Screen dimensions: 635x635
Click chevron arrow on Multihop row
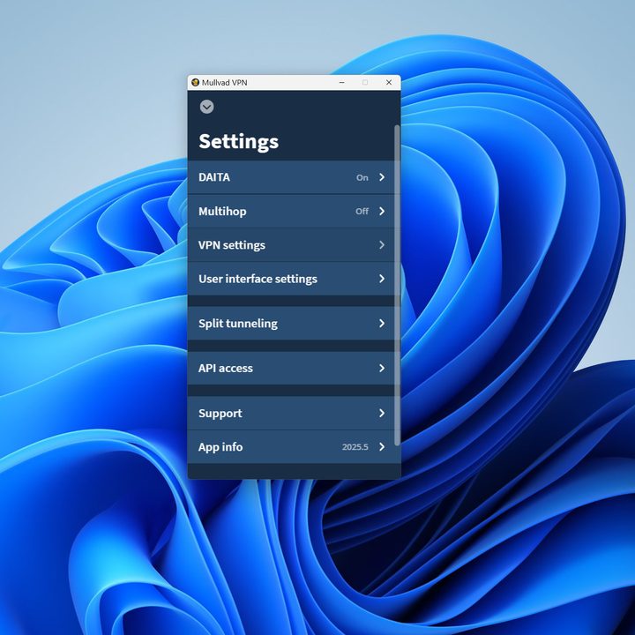[382, 211]
